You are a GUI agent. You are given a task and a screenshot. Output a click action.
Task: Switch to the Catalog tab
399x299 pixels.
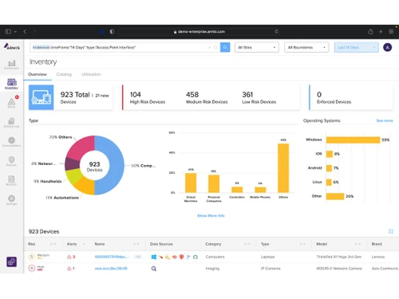[64, 74]
